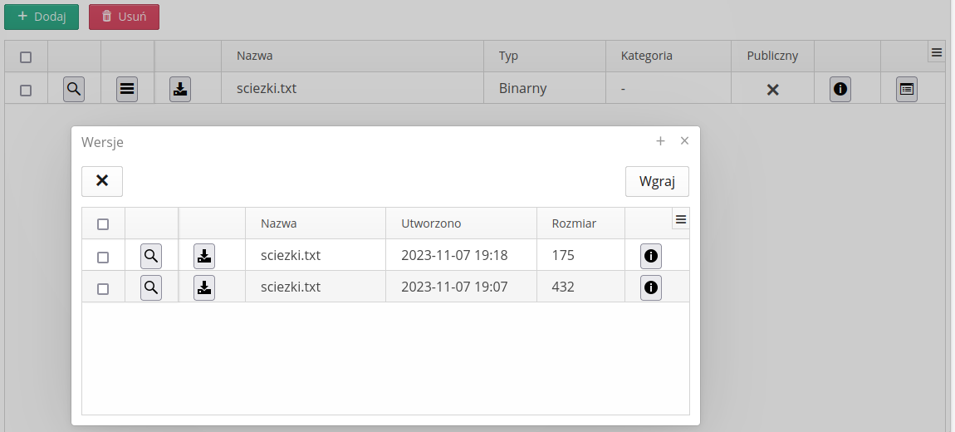Download sciezki.txt from the main table row
Viewport: 955px width, 432px height.
pos(180,89)
